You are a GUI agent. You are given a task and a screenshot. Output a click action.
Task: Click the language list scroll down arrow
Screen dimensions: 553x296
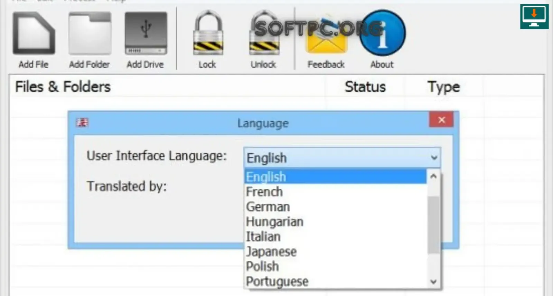pyautogui.click(x=433, y=282)
